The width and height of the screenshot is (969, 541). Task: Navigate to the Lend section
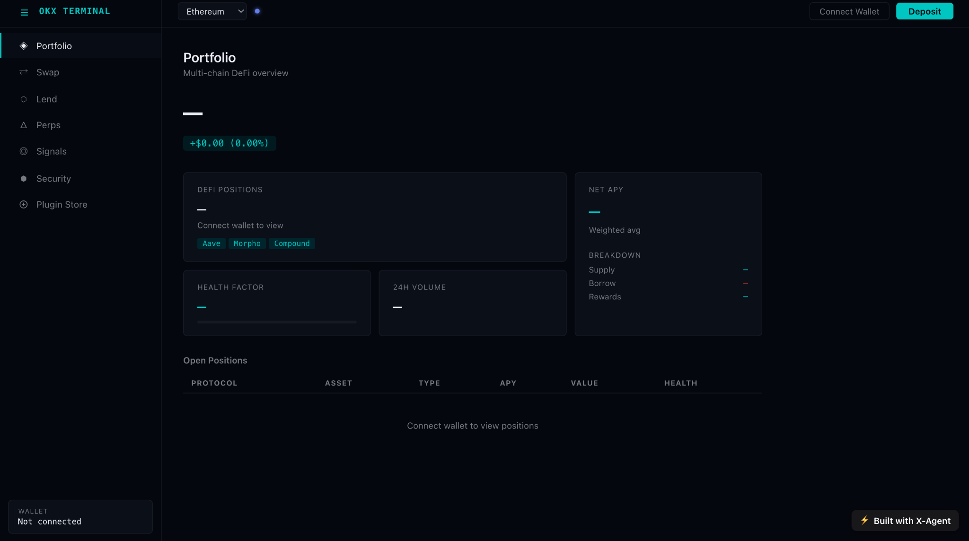pyautogui.click(x=80, y=99)
